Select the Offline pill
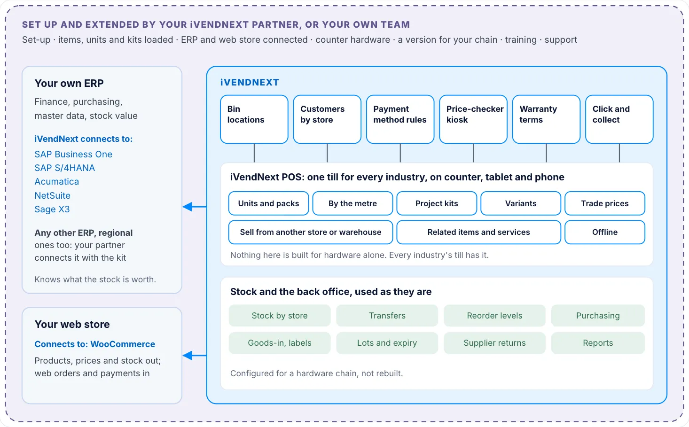The image size is (689, 427). pyautogui.click(x=605, y=232)
